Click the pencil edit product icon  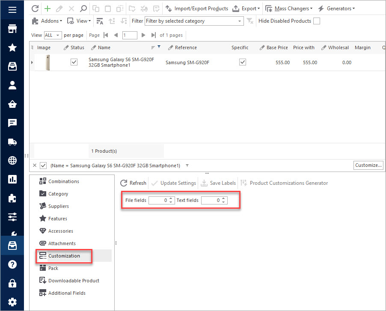point(59,9)
